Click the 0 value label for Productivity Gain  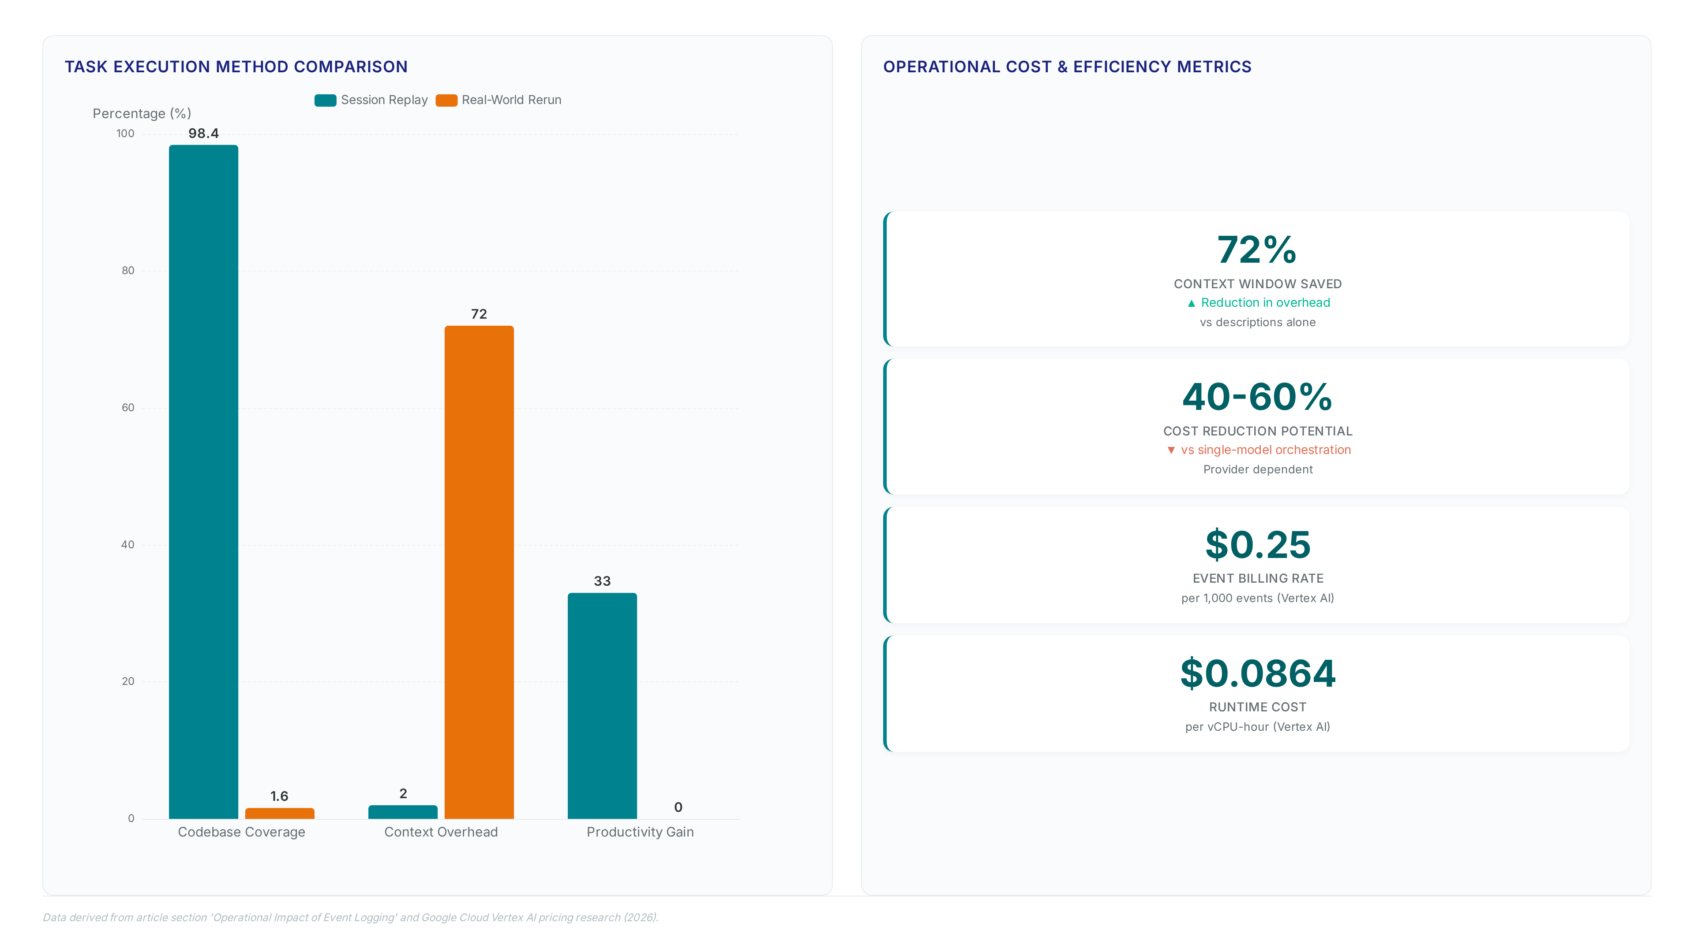[678, 807]
